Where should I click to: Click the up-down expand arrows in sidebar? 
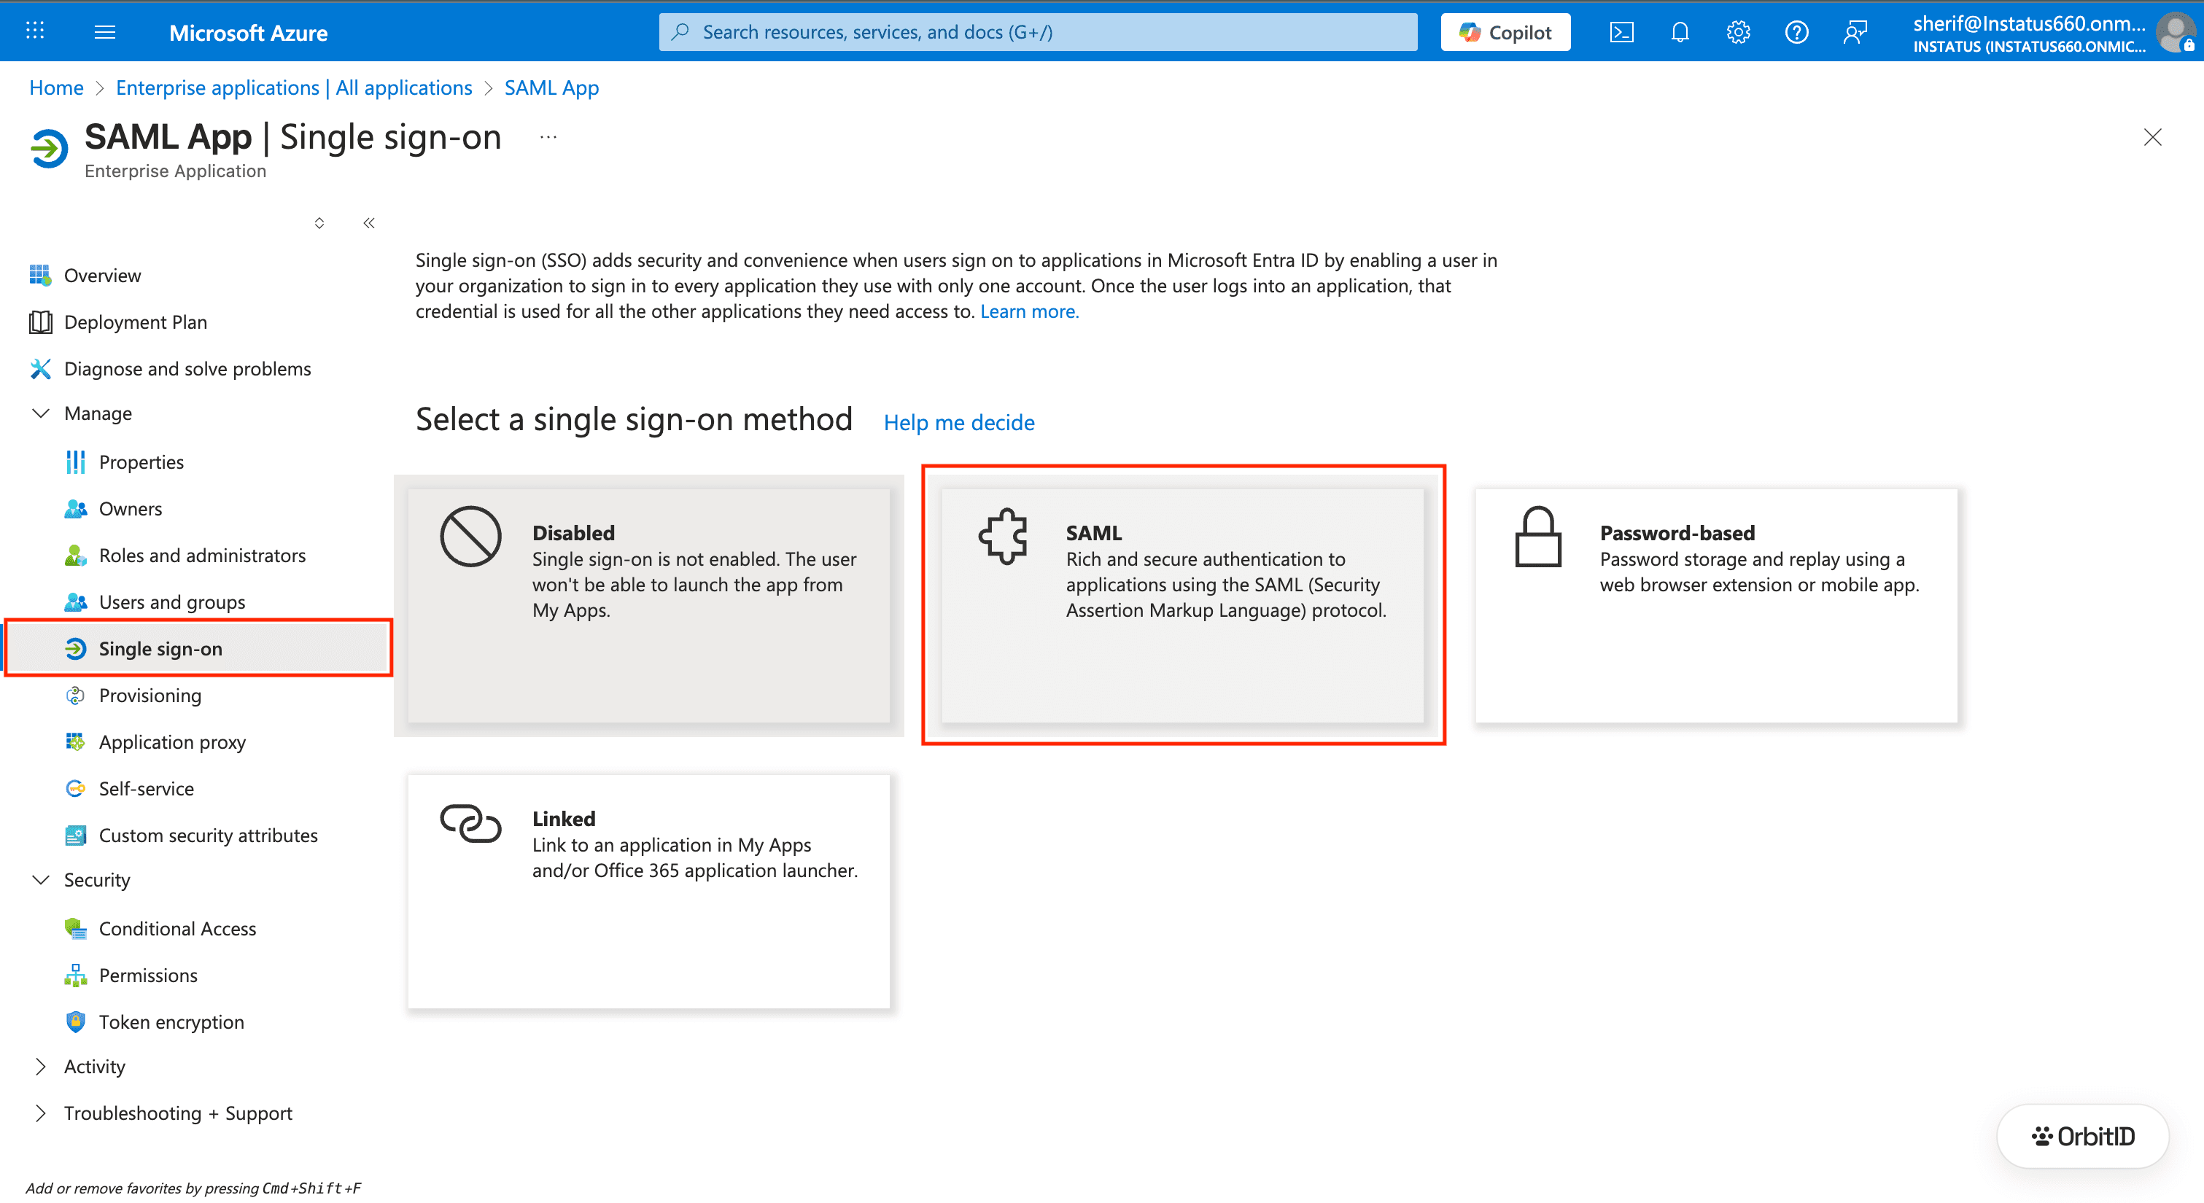(319, 222)
